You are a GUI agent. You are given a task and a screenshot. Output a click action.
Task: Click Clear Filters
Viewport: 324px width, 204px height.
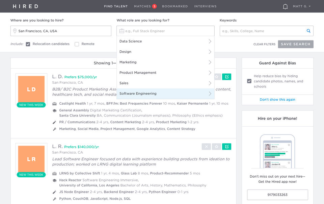(x=264, y=44)
